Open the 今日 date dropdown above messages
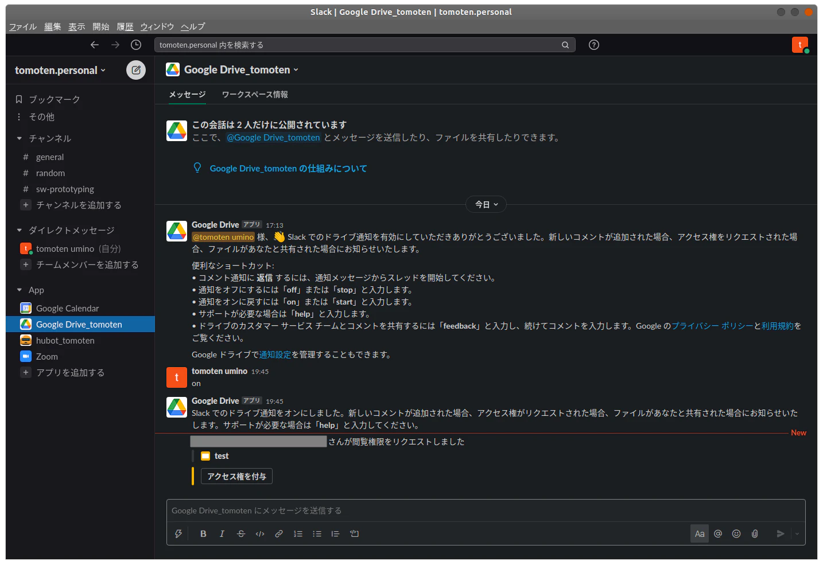 [486, 204]
